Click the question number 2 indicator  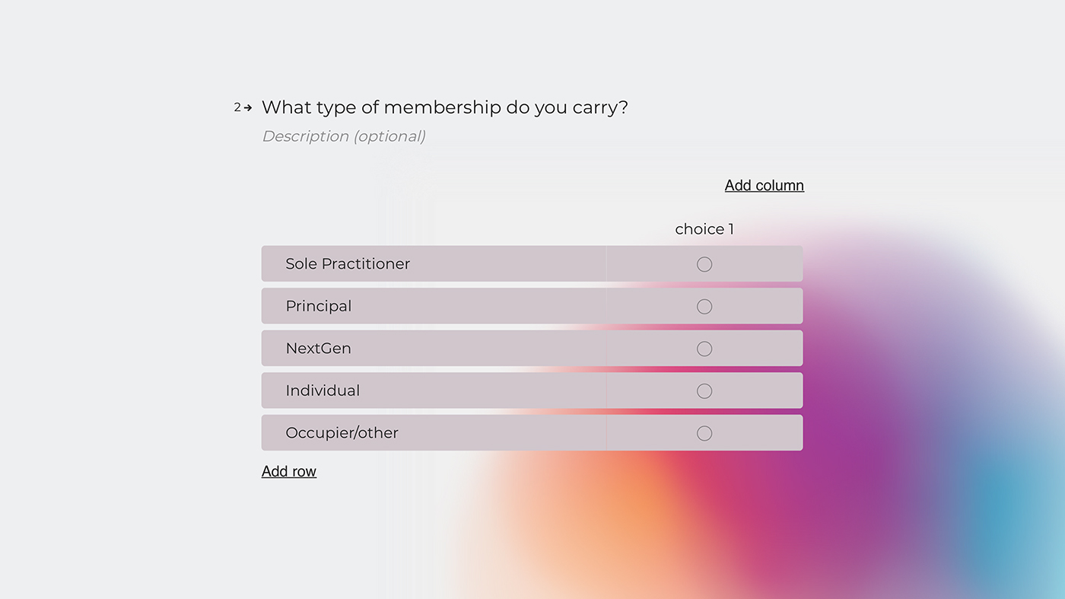coord(237,107)
